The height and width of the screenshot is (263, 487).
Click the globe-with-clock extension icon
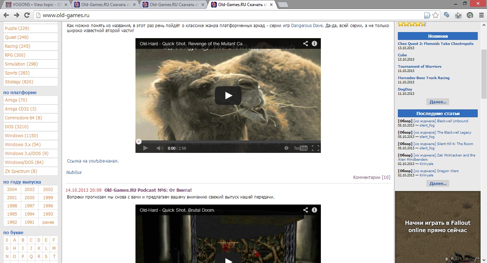(x=447, y=15)
